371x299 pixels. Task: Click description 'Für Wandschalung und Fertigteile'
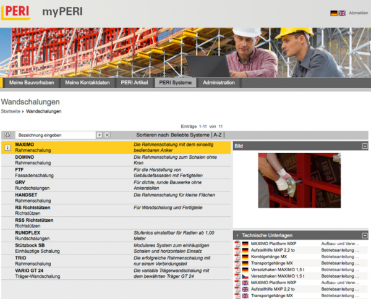(x=168, y=208)
